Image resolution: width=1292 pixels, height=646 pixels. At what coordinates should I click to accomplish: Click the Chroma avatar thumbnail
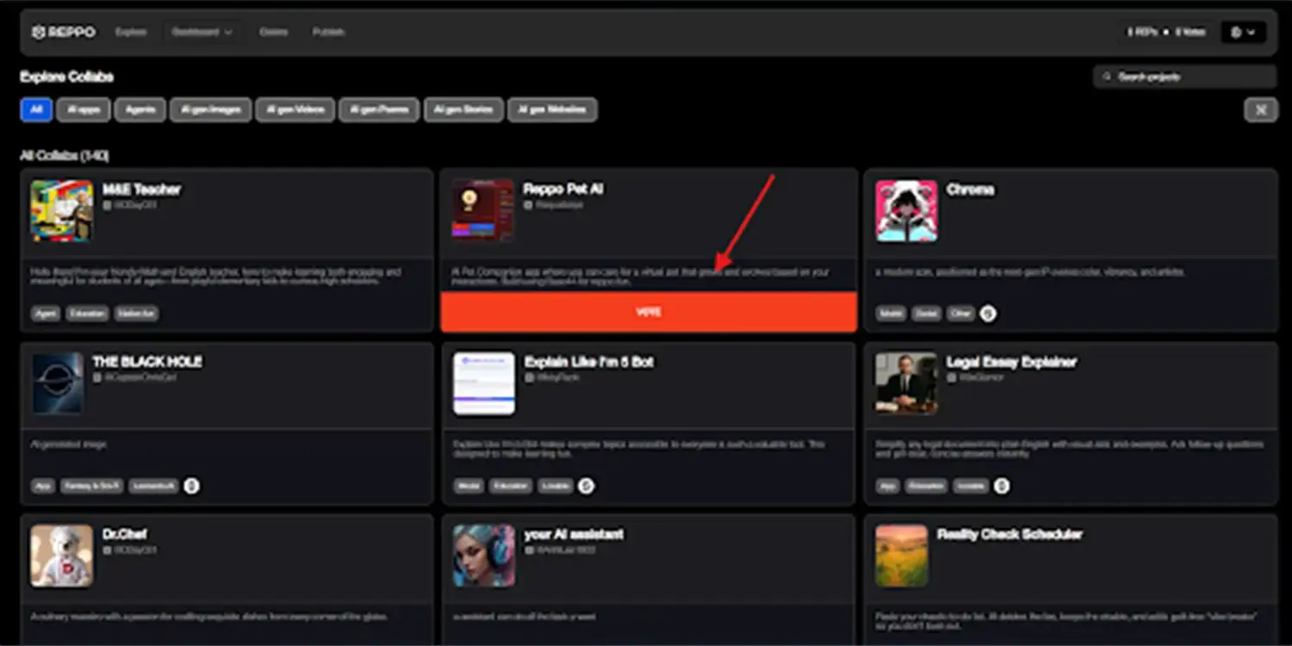tap(906, 211)
